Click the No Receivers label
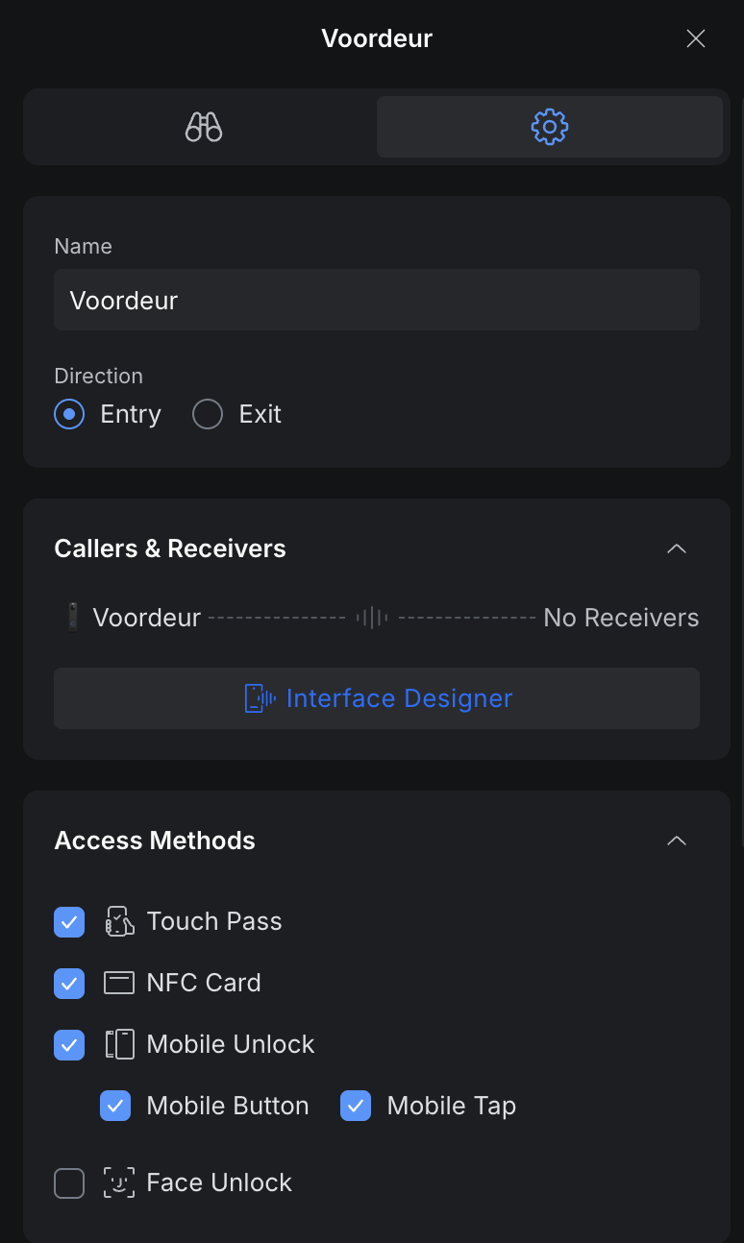744x1243 pixels. click(x=621, y=618)
